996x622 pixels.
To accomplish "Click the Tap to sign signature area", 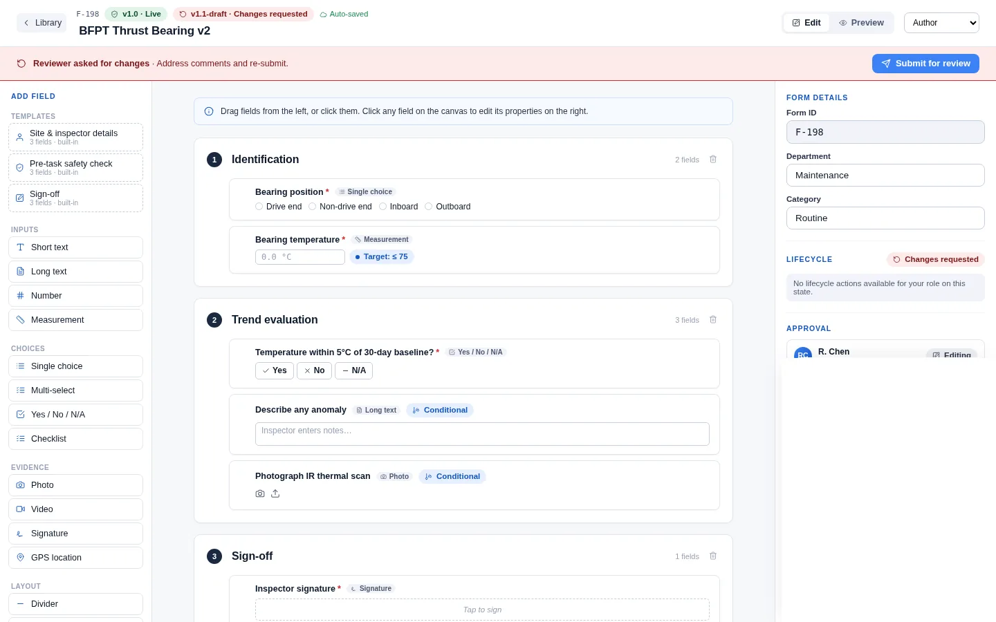I will (x=482, y=610).
